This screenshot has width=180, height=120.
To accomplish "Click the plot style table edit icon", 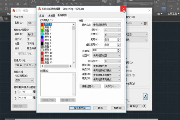I will tap(145, 24).
